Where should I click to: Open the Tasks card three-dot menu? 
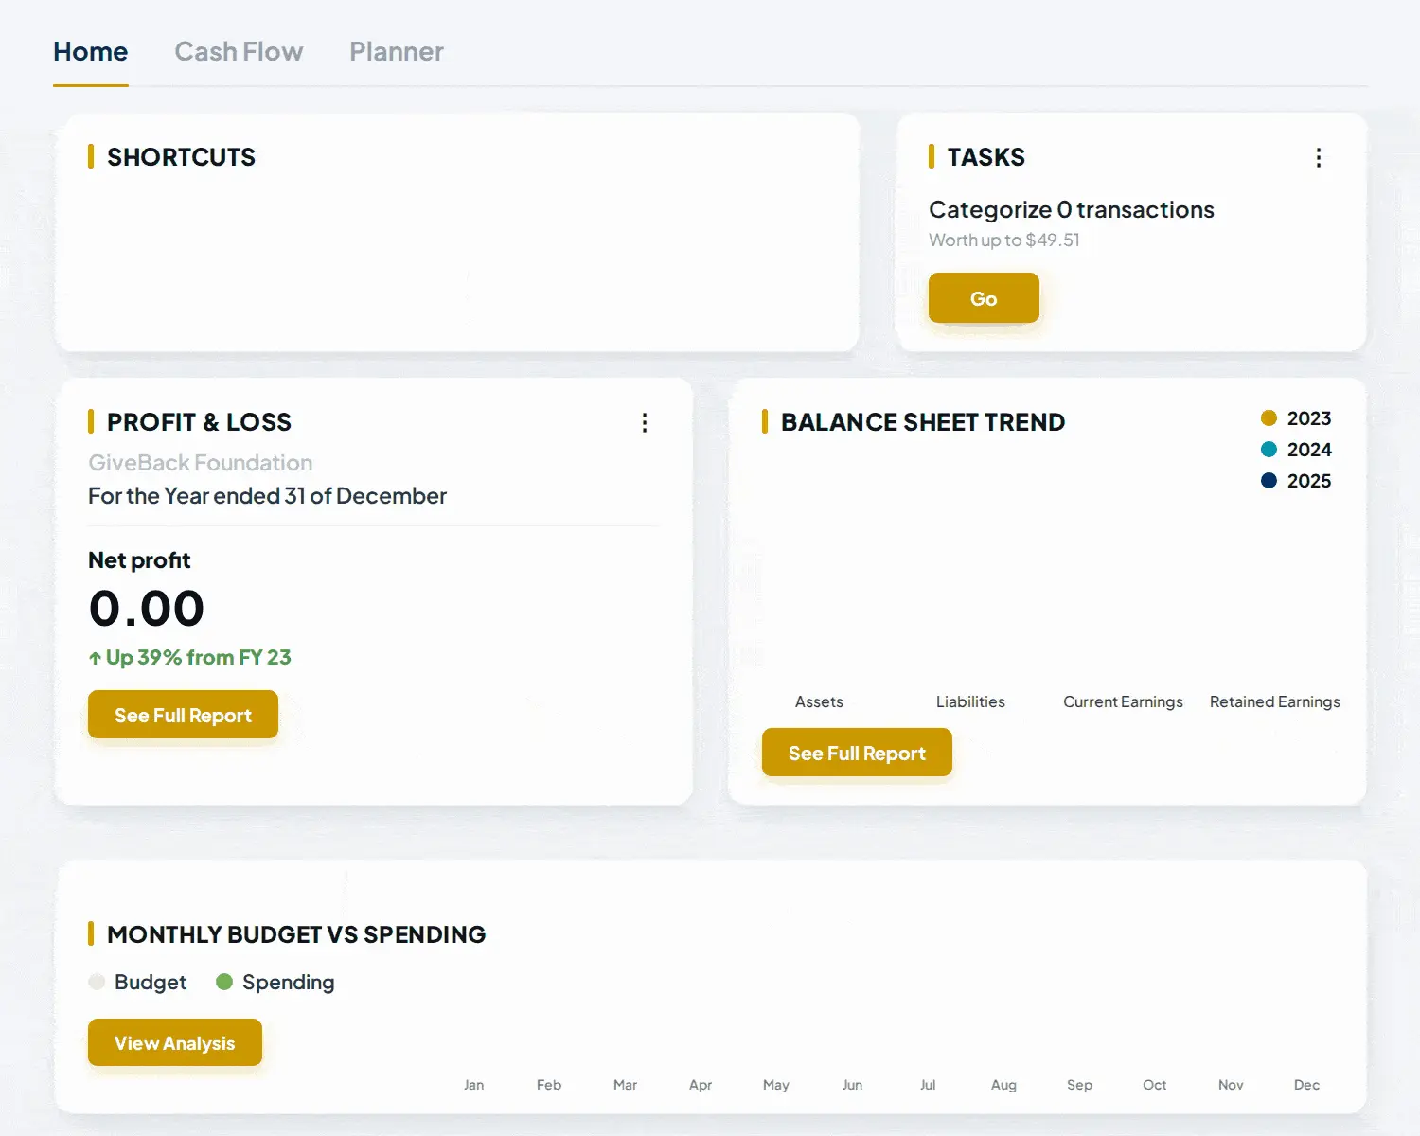[x=1318, y=158]
